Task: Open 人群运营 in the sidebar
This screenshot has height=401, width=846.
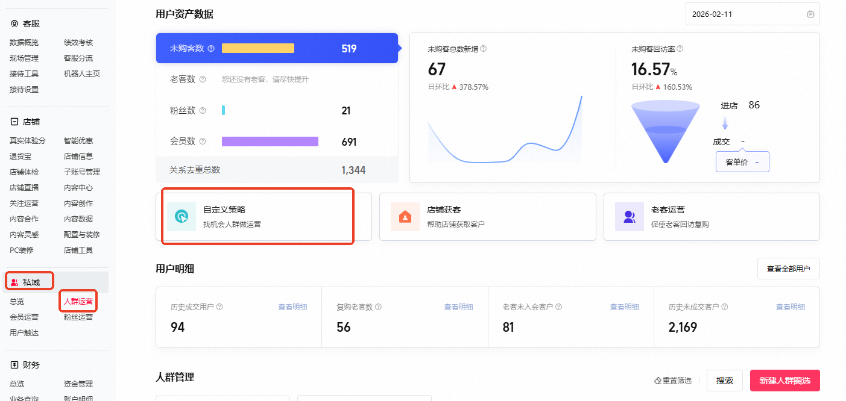Action: click(x=78, y=301)
